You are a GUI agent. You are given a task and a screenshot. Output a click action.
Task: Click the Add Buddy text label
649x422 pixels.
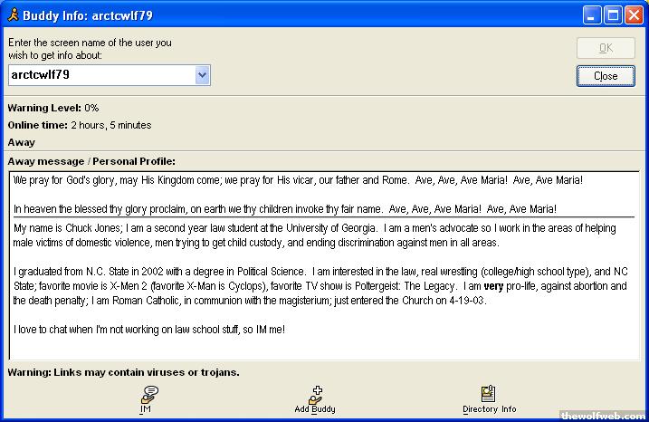point(315,409)
